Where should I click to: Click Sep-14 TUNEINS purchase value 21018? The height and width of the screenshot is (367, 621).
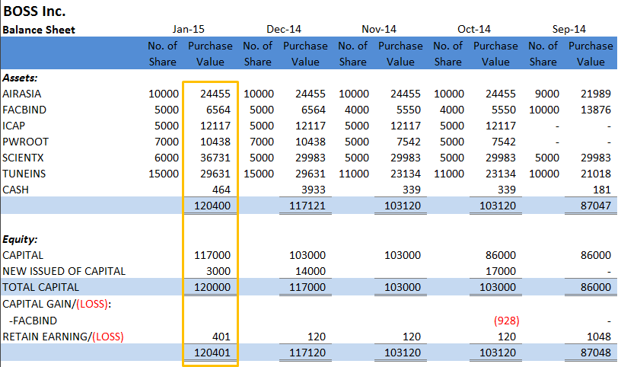click(x=596, y=174)
